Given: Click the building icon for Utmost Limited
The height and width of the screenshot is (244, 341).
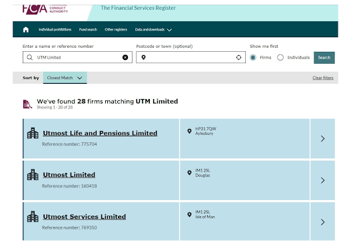Looking at the screenshot, I should click(33, 175).
